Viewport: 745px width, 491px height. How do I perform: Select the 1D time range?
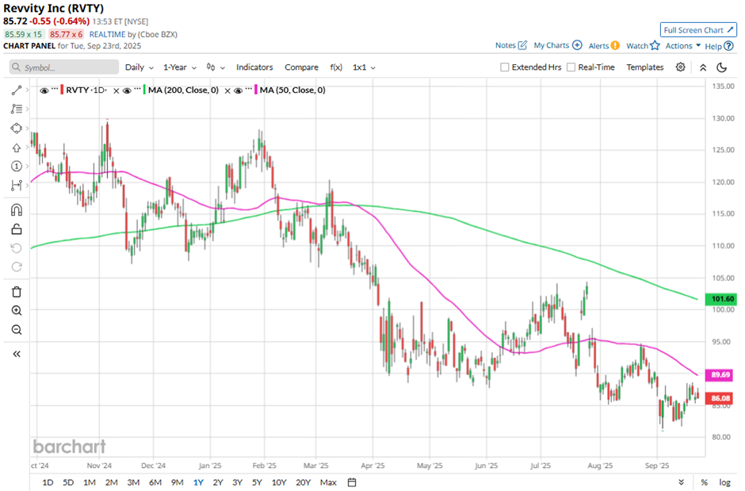click(x=48, y=482)
